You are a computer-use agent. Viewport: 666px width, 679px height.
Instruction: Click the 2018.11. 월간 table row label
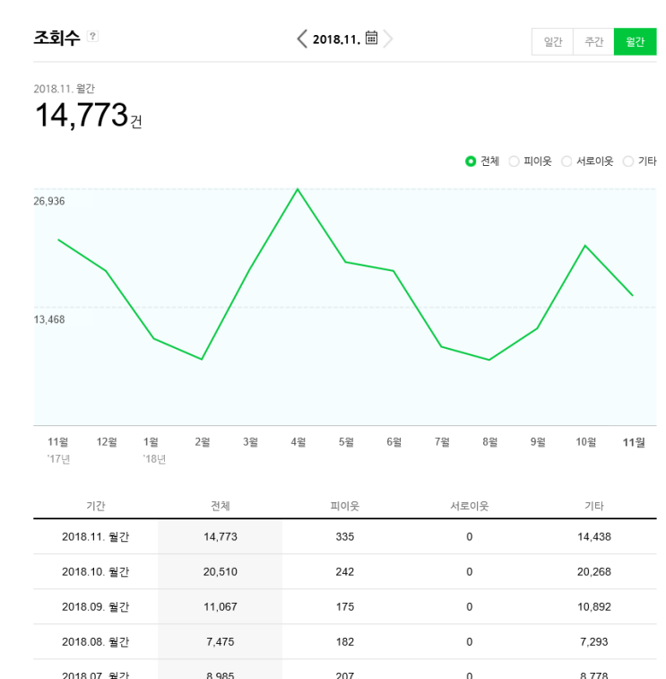96,537
